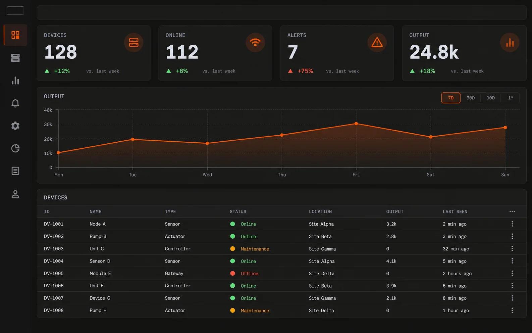This screenshot has width=532, height=333.
Task: Click the Offline status of Module E
Action: point(250,274)
